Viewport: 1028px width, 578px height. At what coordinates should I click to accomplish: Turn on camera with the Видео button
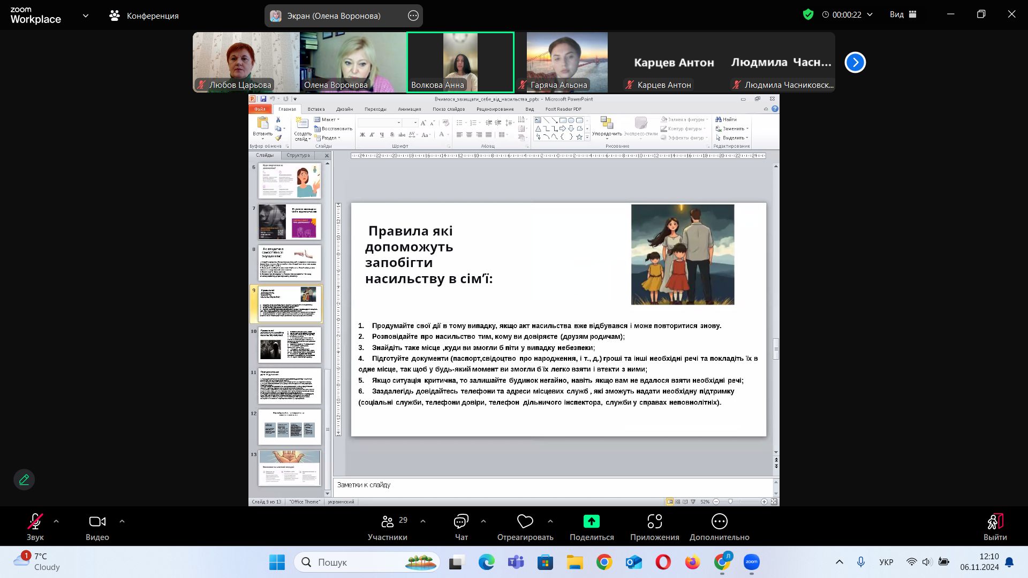tap(97, 522)
